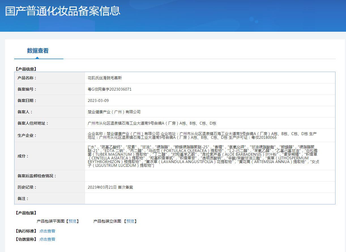
Task: Click the 成分 ingredient list text
Action: coord(203,156)
